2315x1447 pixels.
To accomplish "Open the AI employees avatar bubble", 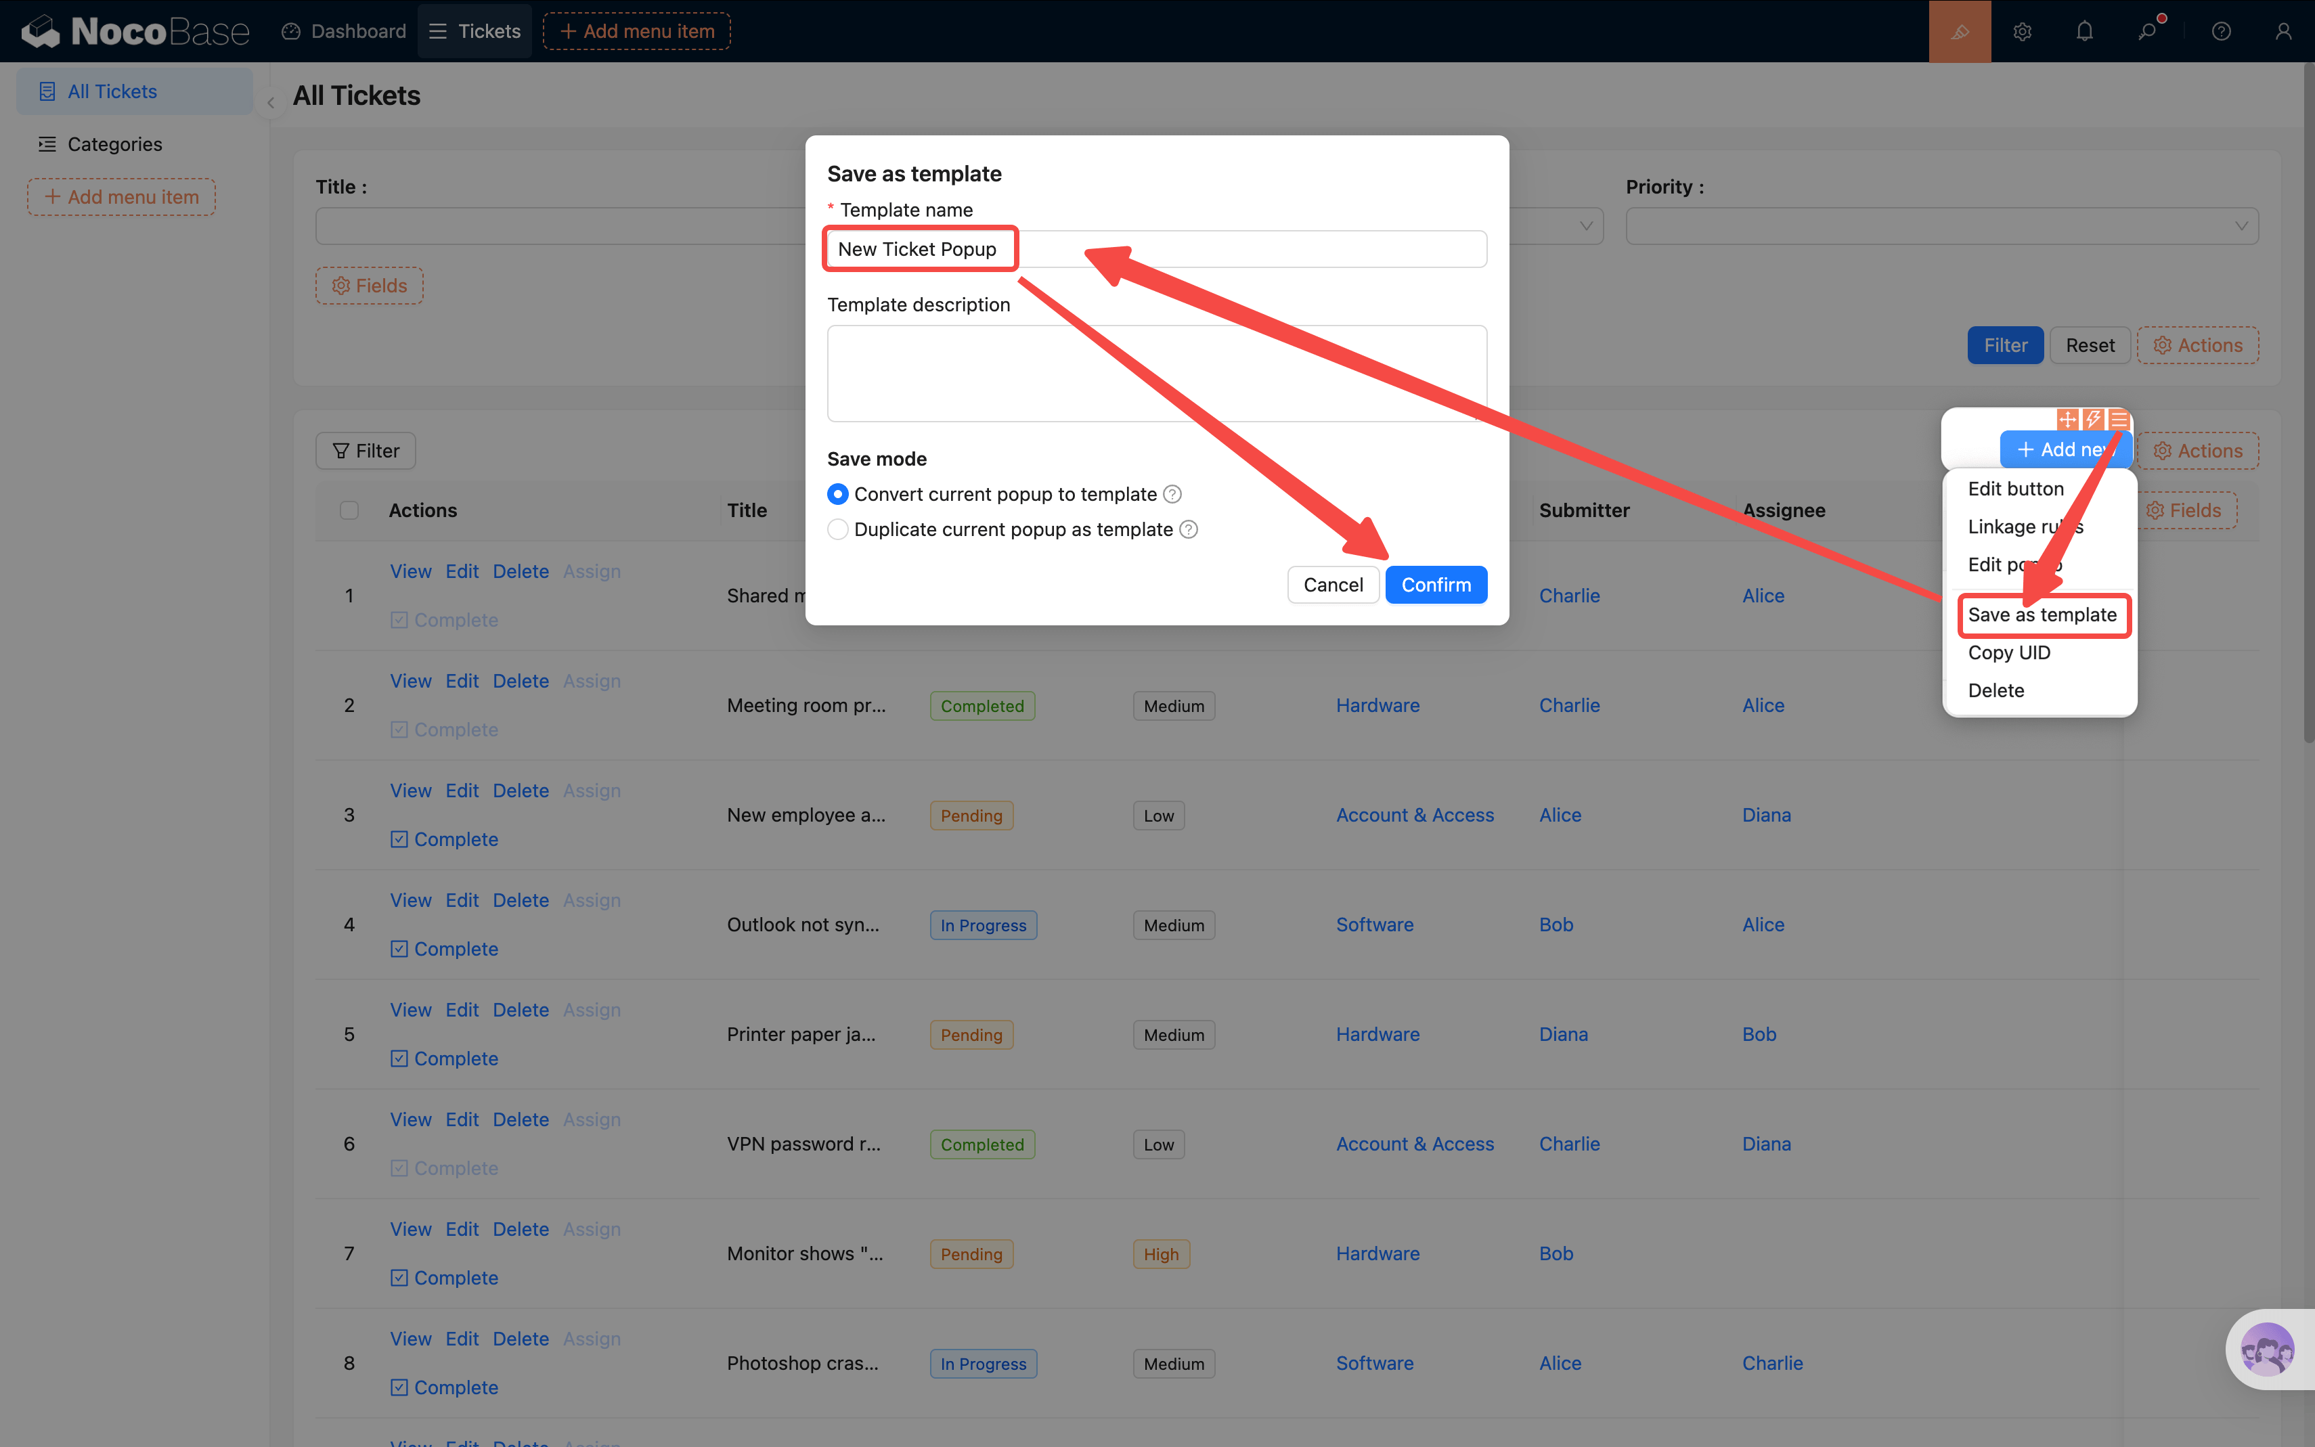I will tap(2267, 1350).
